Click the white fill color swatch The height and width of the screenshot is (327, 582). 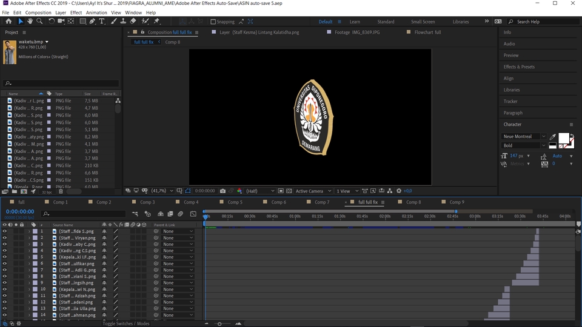click(564, 138)
